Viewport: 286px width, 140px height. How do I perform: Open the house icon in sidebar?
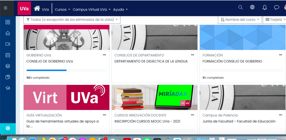(x=8, y=33)
